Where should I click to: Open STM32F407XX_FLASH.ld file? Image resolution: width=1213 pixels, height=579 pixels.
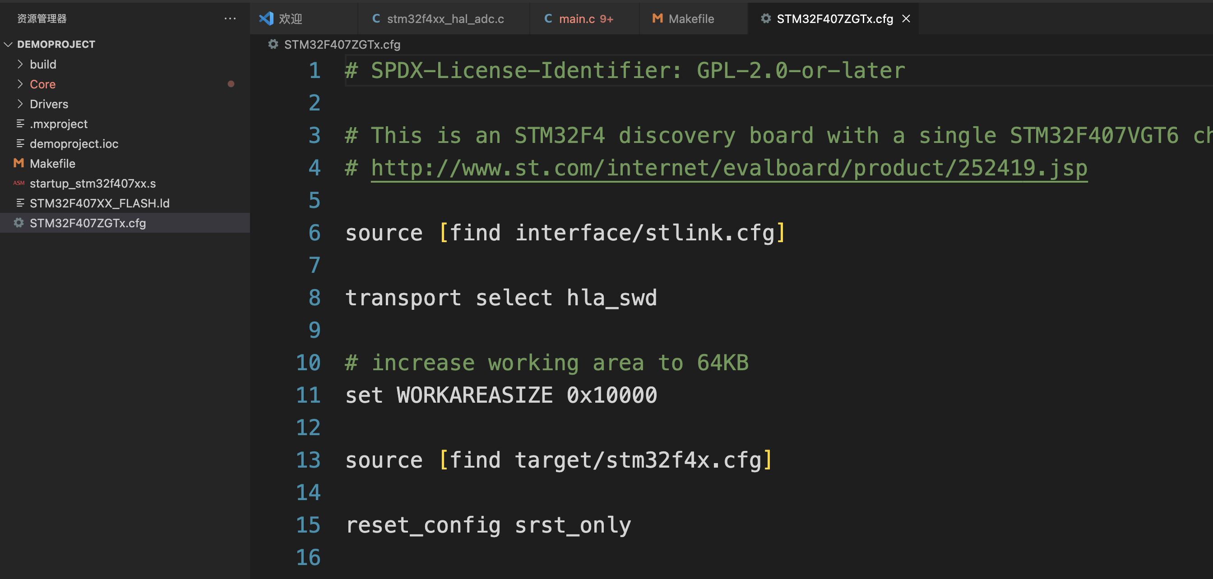pyautogui.click(x=99, y=203)
